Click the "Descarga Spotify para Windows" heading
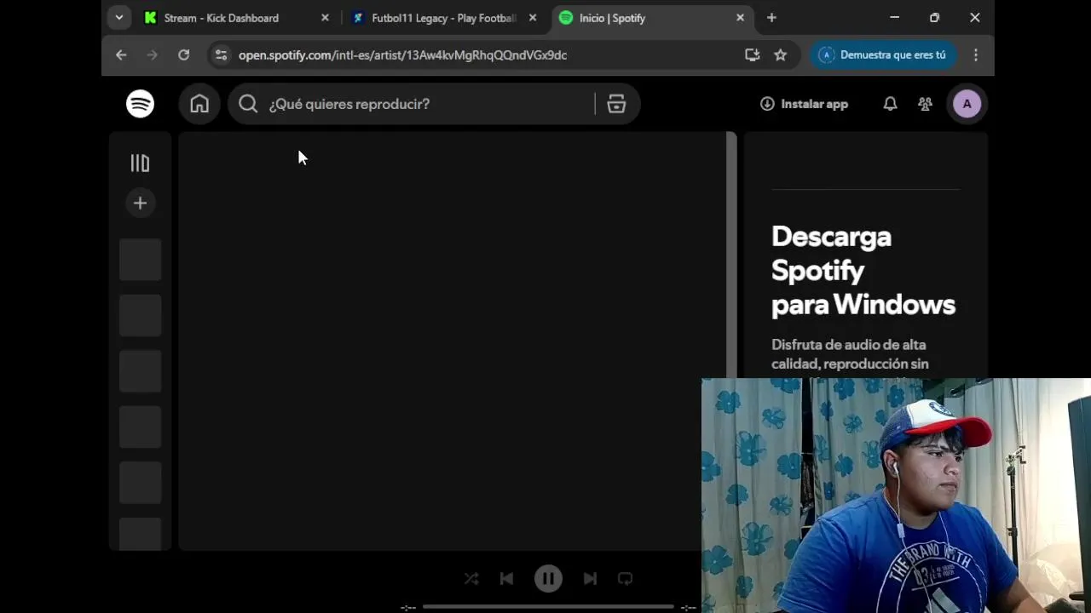 pyautogui.click(x=863, y=270)
